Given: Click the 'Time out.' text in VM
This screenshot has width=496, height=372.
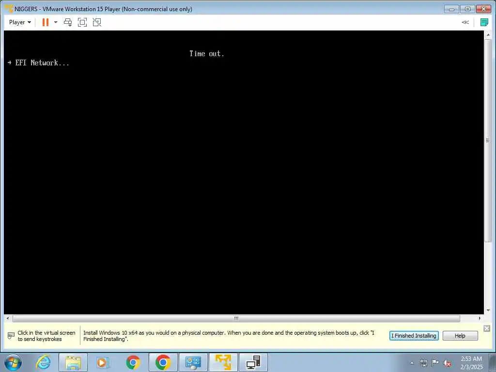Looking at the screenshot, I should (206, 53).
